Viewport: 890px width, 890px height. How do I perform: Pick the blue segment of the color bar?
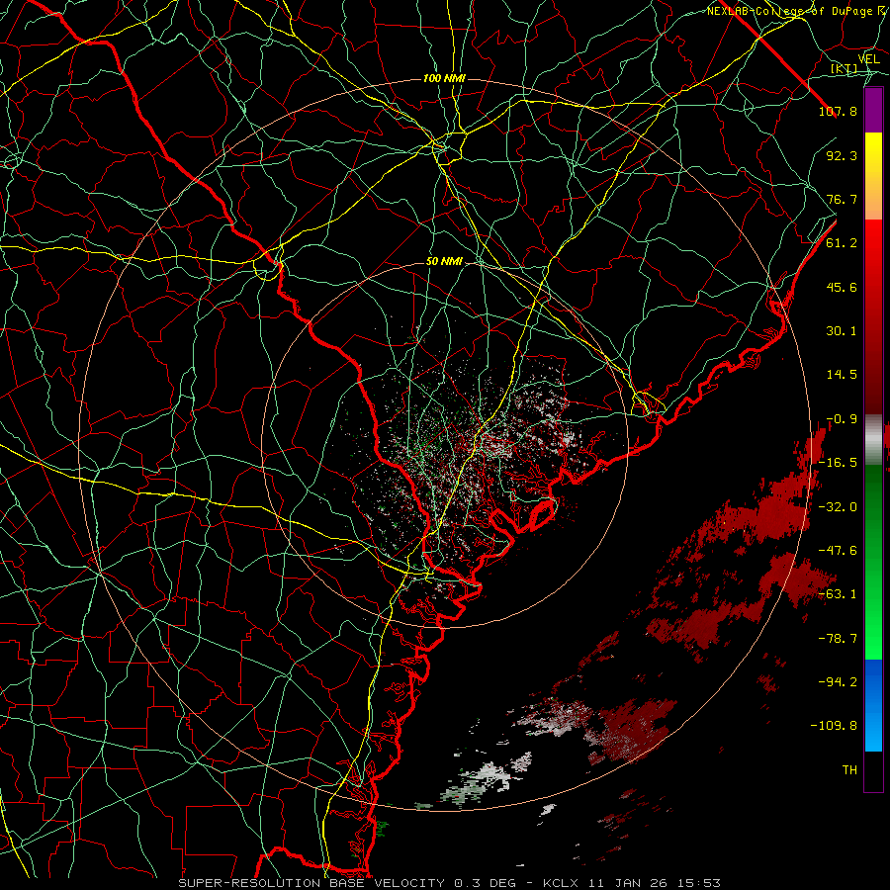(x=873, y=705)
